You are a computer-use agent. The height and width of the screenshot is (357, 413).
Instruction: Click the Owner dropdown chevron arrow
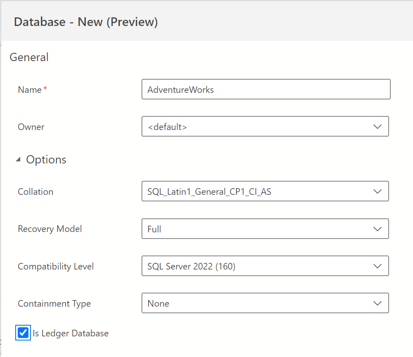click(x=377, y=127)
